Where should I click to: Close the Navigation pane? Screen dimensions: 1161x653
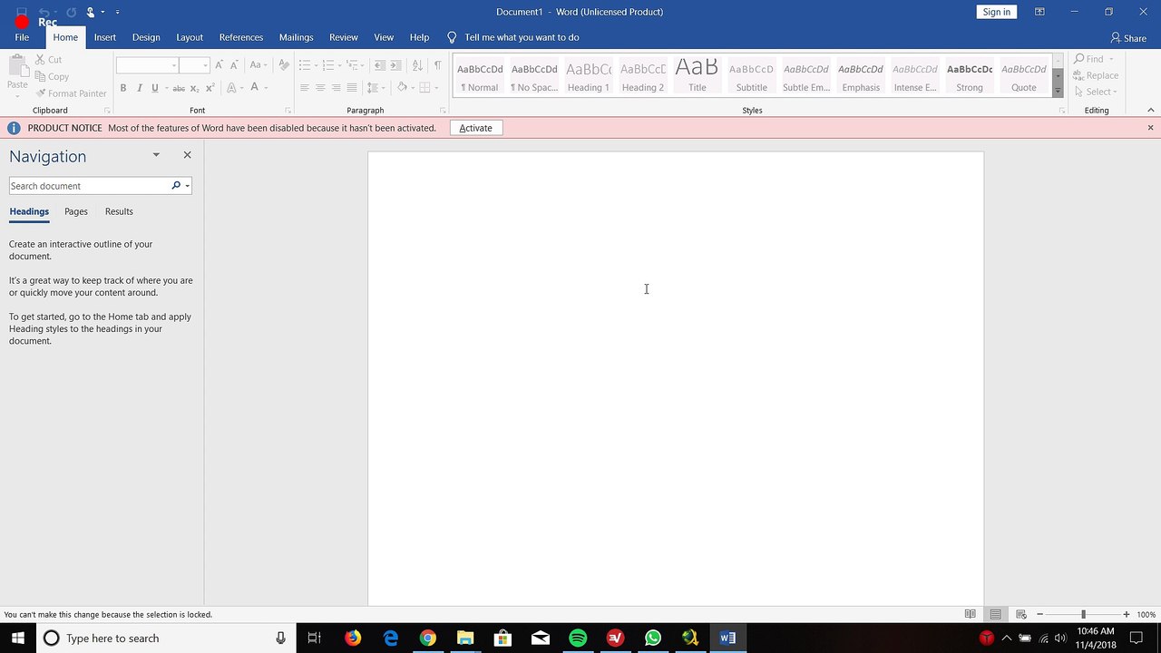pyautogui.click(x=188, y=155)
